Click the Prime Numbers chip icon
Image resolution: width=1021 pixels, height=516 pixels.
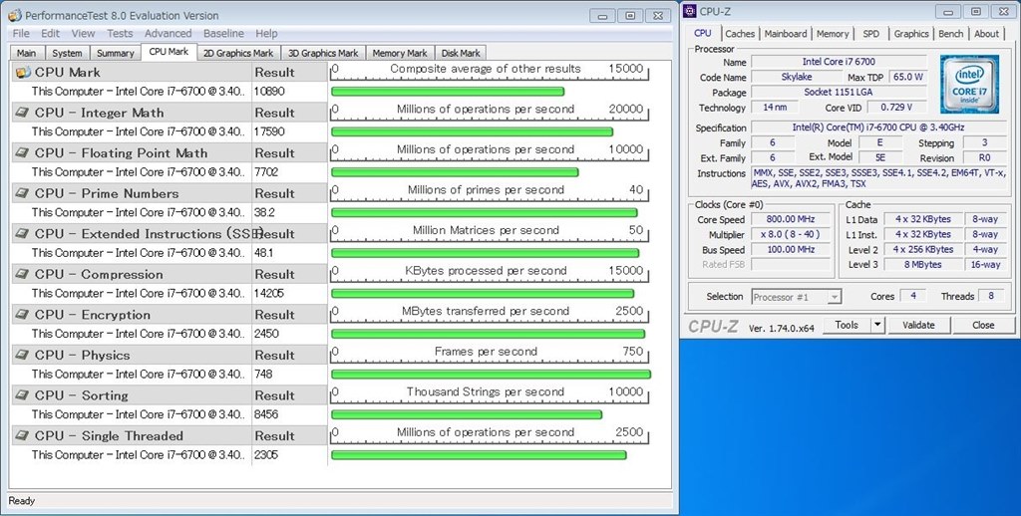coord(23,193)
